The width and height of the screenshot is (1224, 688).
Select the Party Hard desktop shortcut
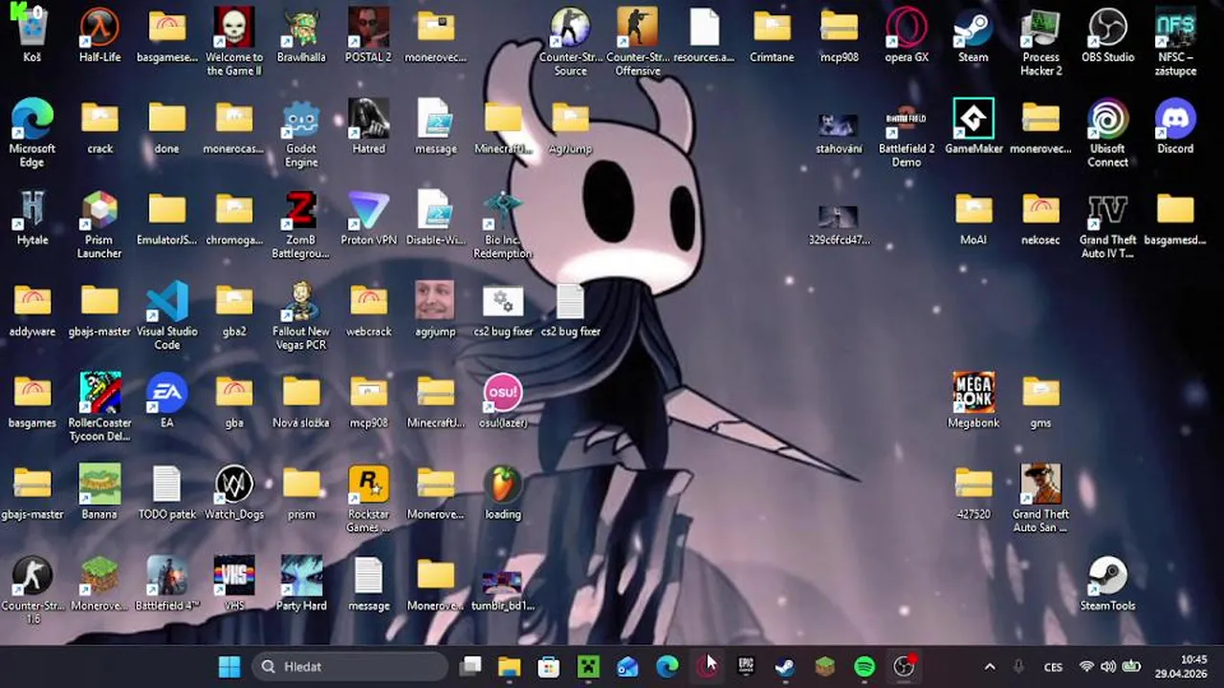tap(301, 584)
